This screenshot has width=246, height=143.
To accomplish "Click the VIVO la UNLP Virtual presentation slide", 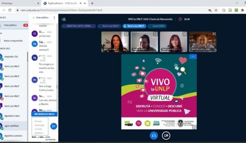I will [x=159, y=92].
